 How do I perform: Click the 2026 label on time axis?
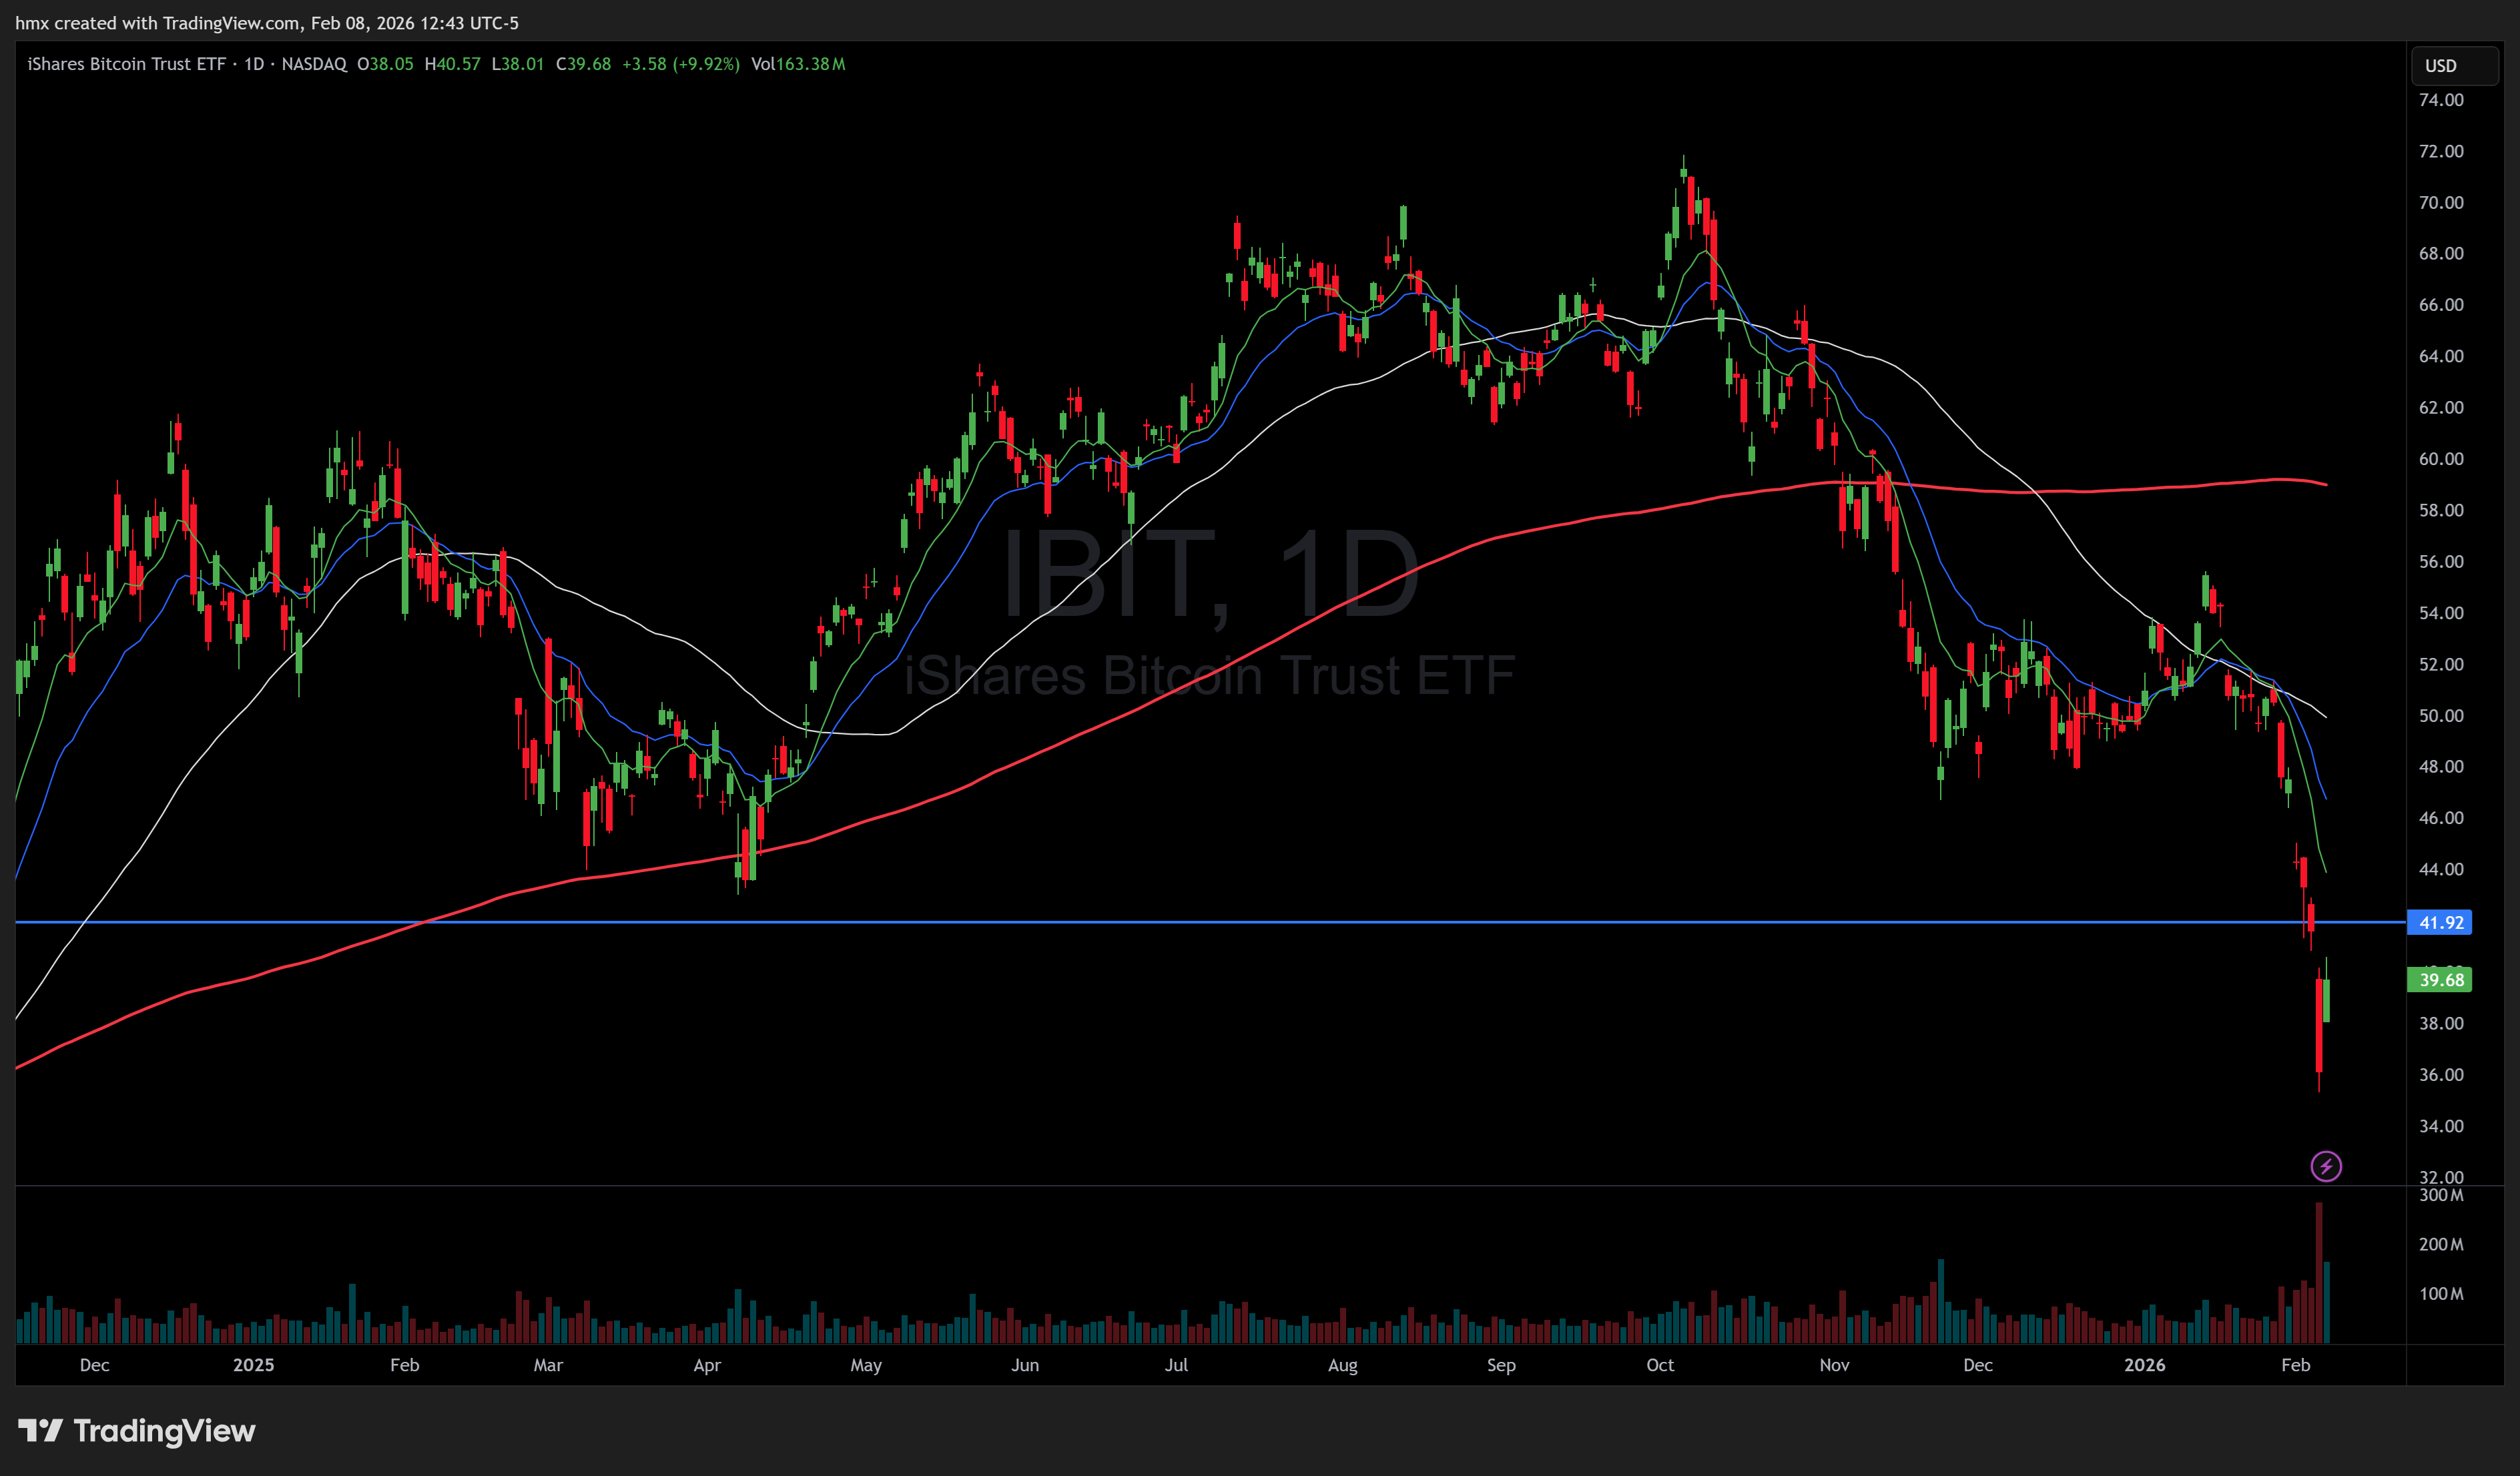[2144, 1365]
